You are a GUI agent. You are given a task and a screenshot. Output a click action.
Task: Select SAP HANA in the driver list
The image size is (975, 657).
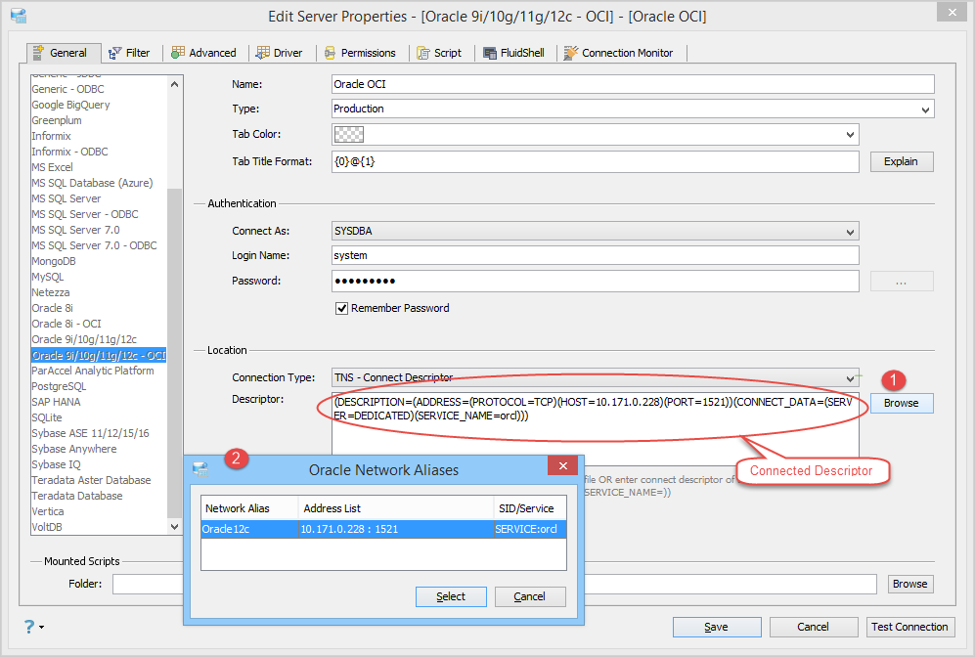coord(56,402)
